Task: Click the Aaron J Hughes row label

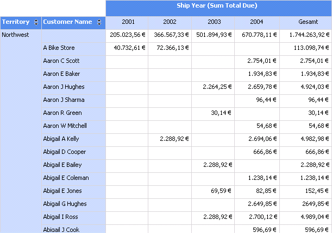Action: (64, 87)
